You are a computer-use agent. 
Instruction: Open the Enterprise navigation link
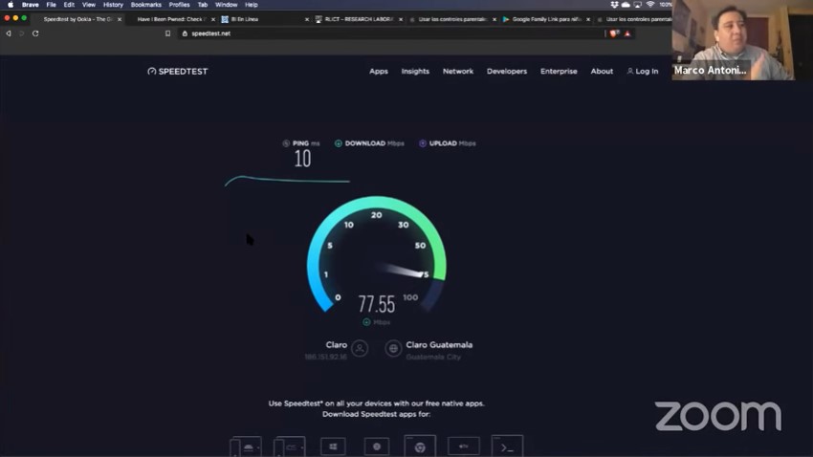tap(559, 71)
